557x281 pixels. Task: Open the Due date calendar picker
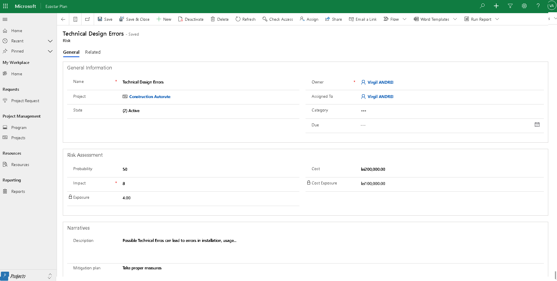click(537, 125)
